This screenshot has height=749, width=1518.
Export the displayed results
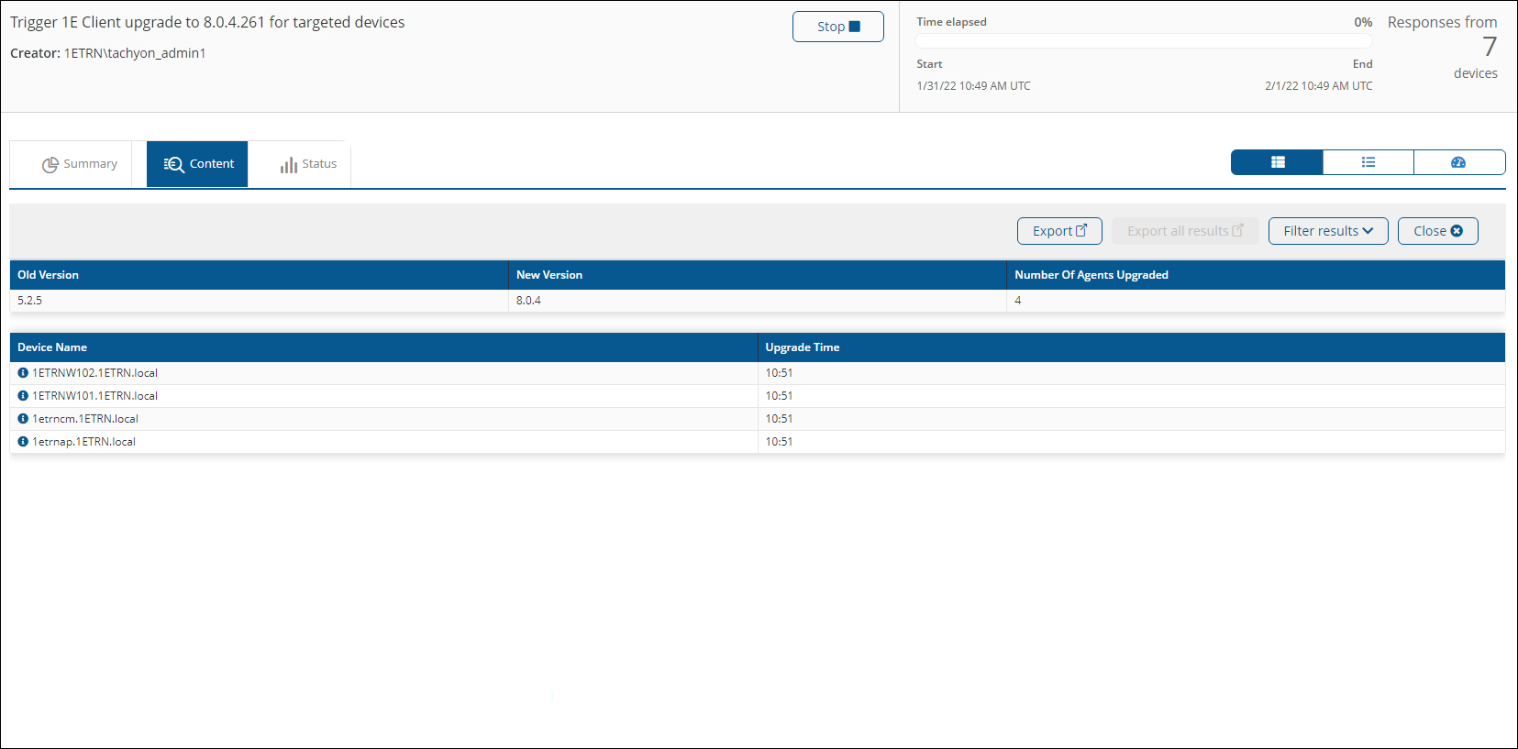pos(1059,231)
